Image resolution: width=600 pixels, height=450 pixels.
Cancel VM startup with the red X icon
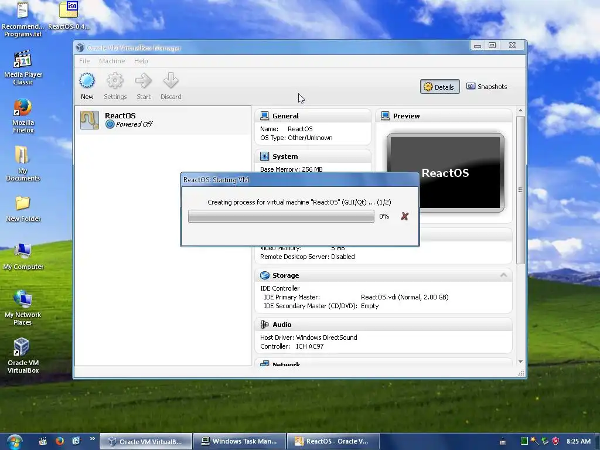point(404,216)
